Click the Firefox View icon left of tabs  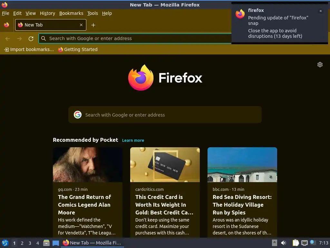point(6,25)
